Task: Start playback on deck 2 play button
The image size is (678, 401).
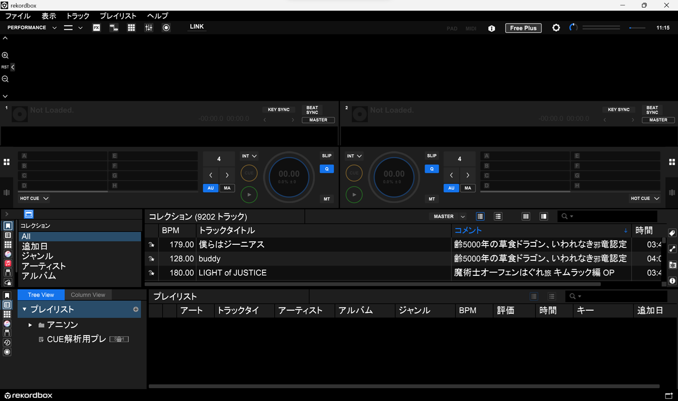Action: point(354,195)
